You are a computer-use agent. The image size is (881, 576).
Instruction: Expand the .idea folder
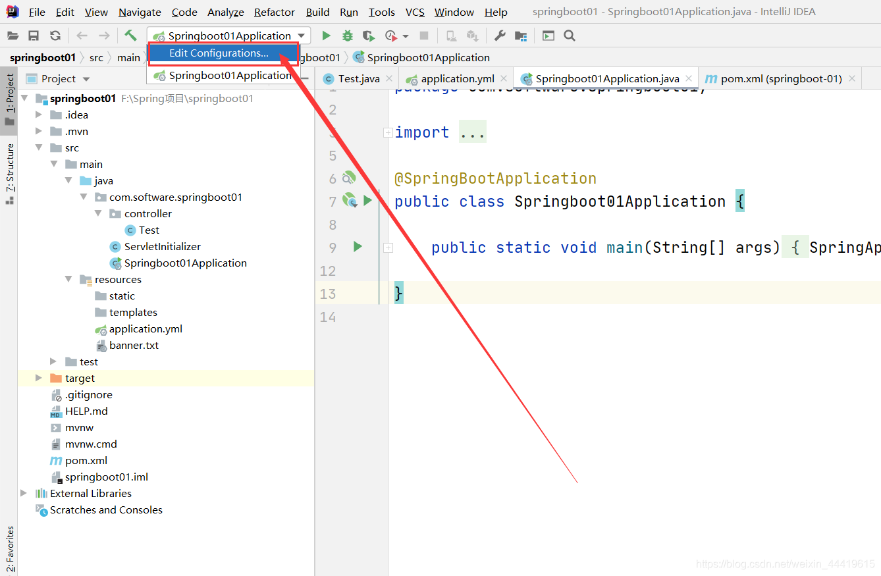point(39,115)
